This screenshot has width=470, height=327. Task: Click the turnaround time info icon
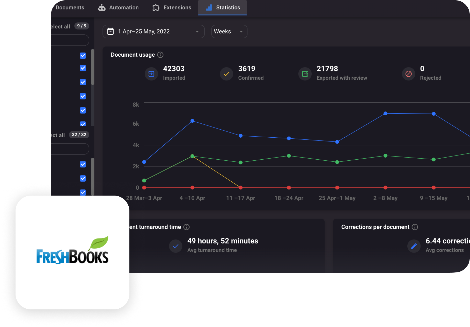pyautogui.click(x=186, y=227)
